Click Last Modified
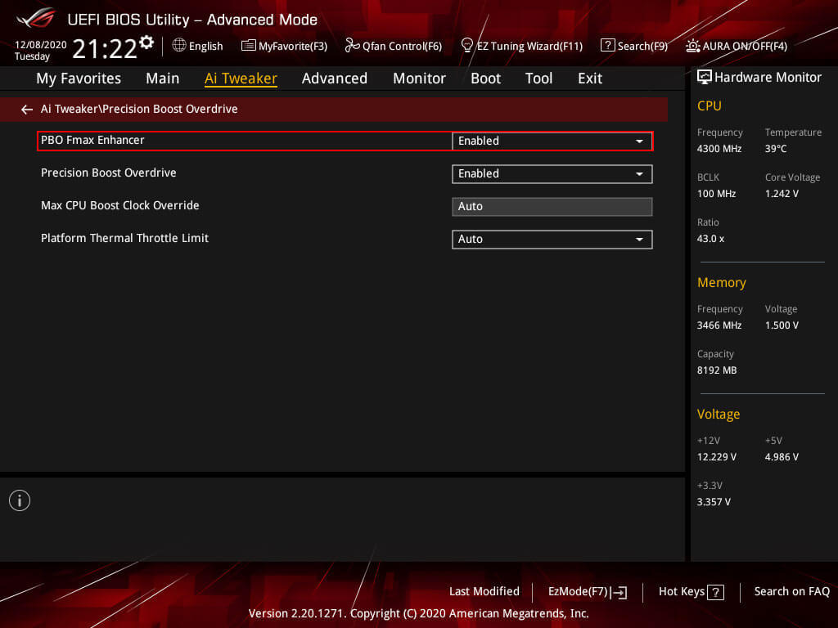Screen dimensions: 838x628 pyautogui.click(x=484, y=592)
